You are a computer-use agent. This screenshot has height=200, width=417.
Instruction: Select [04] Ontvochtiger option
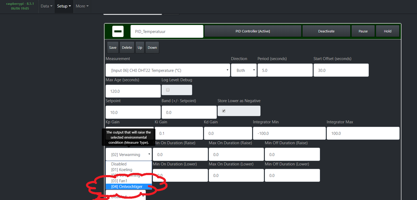pos(129,187)
